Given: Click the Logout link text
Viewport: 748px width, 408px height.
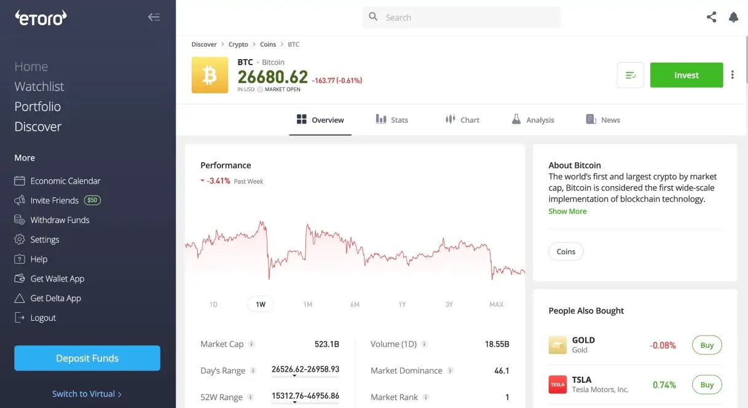Looking at the screenshot, I should 43,318.
